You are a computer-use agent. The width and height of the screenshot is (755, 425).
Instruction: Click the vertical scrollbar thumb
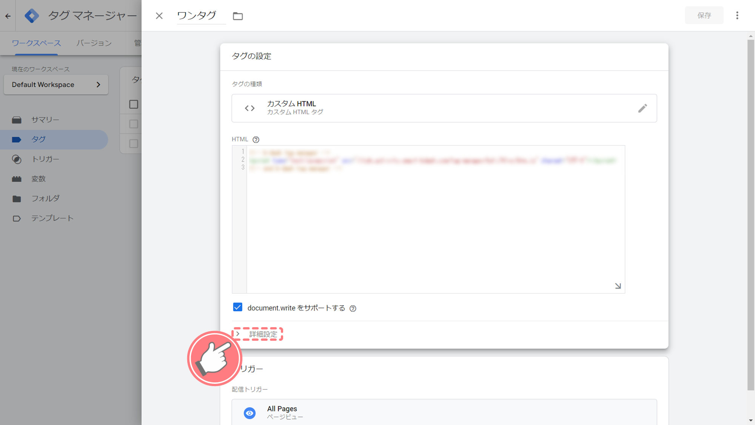(750, 215)
